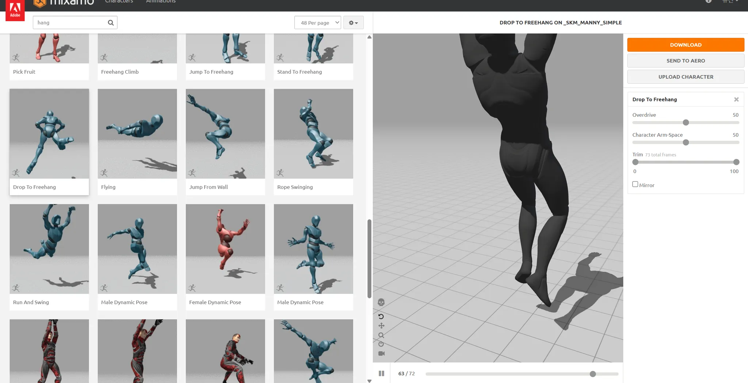This screenshot has width=748, height=383.
Task: Click the reset camera power icon
Action: tap(381, 344)
